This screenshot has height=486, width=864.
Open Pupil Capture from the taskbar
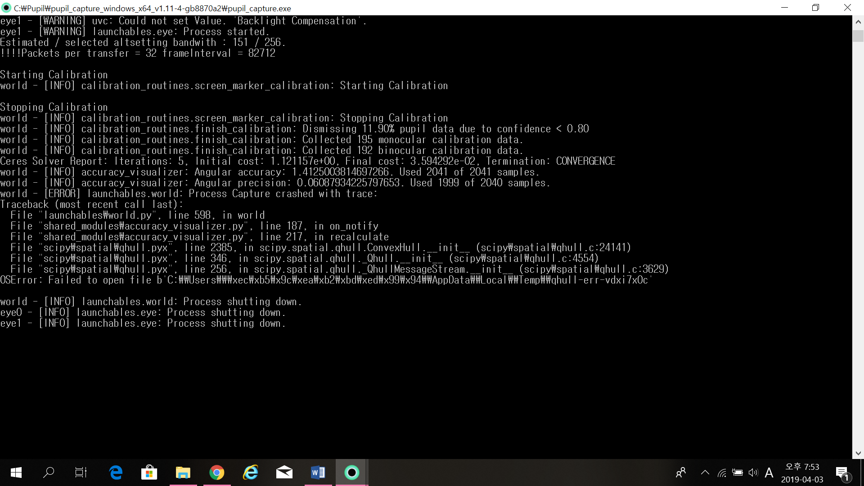click(351, 472)
